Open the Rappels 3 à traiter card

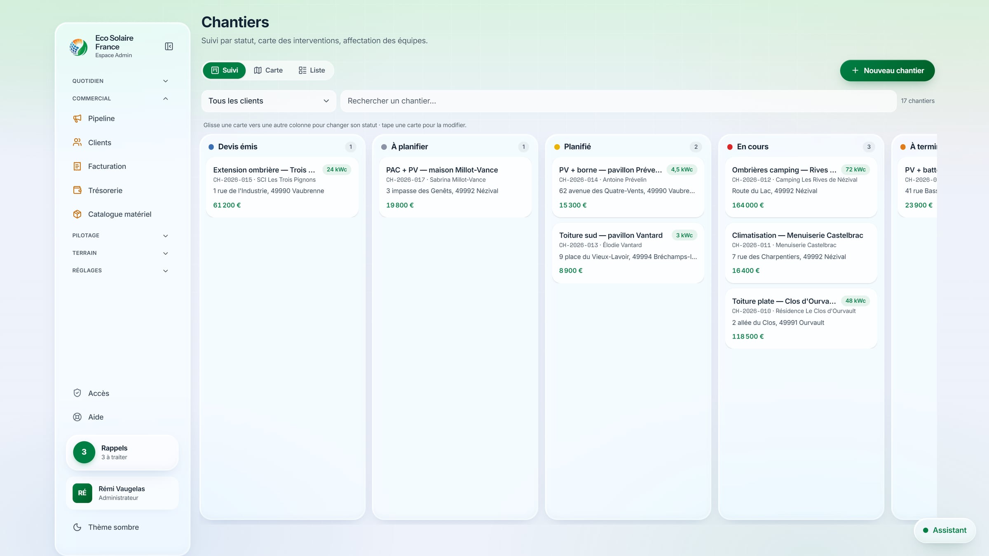tap(122, 452)
